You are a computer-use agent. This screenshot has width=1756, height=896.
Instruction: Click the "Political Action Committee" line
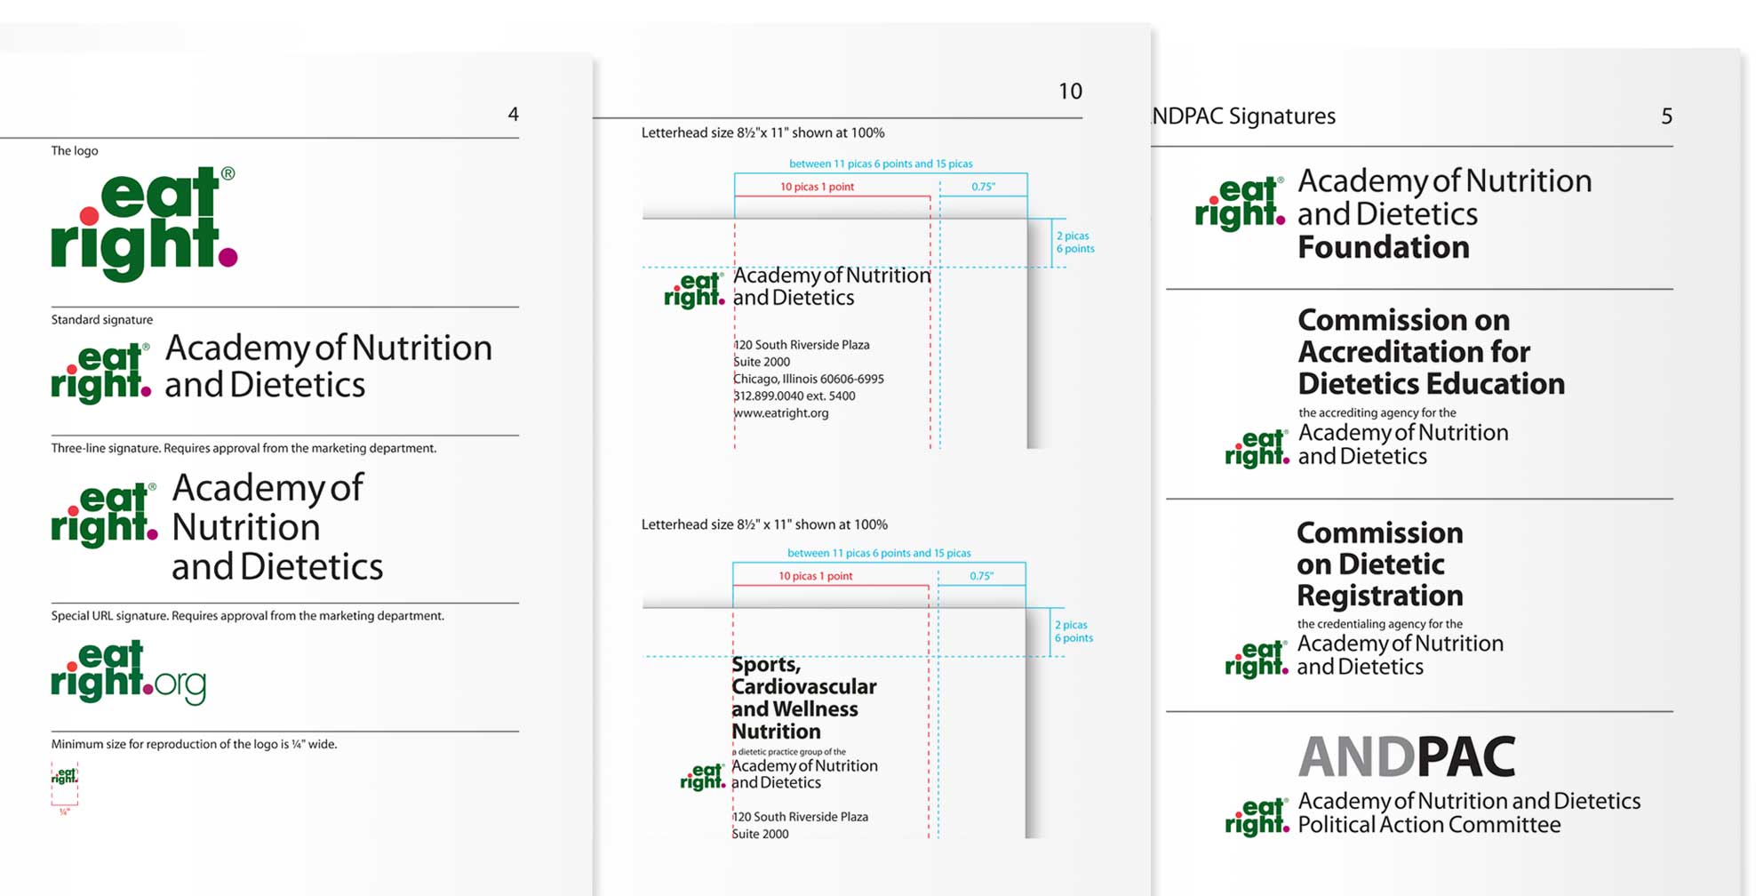pos(1429,825)
